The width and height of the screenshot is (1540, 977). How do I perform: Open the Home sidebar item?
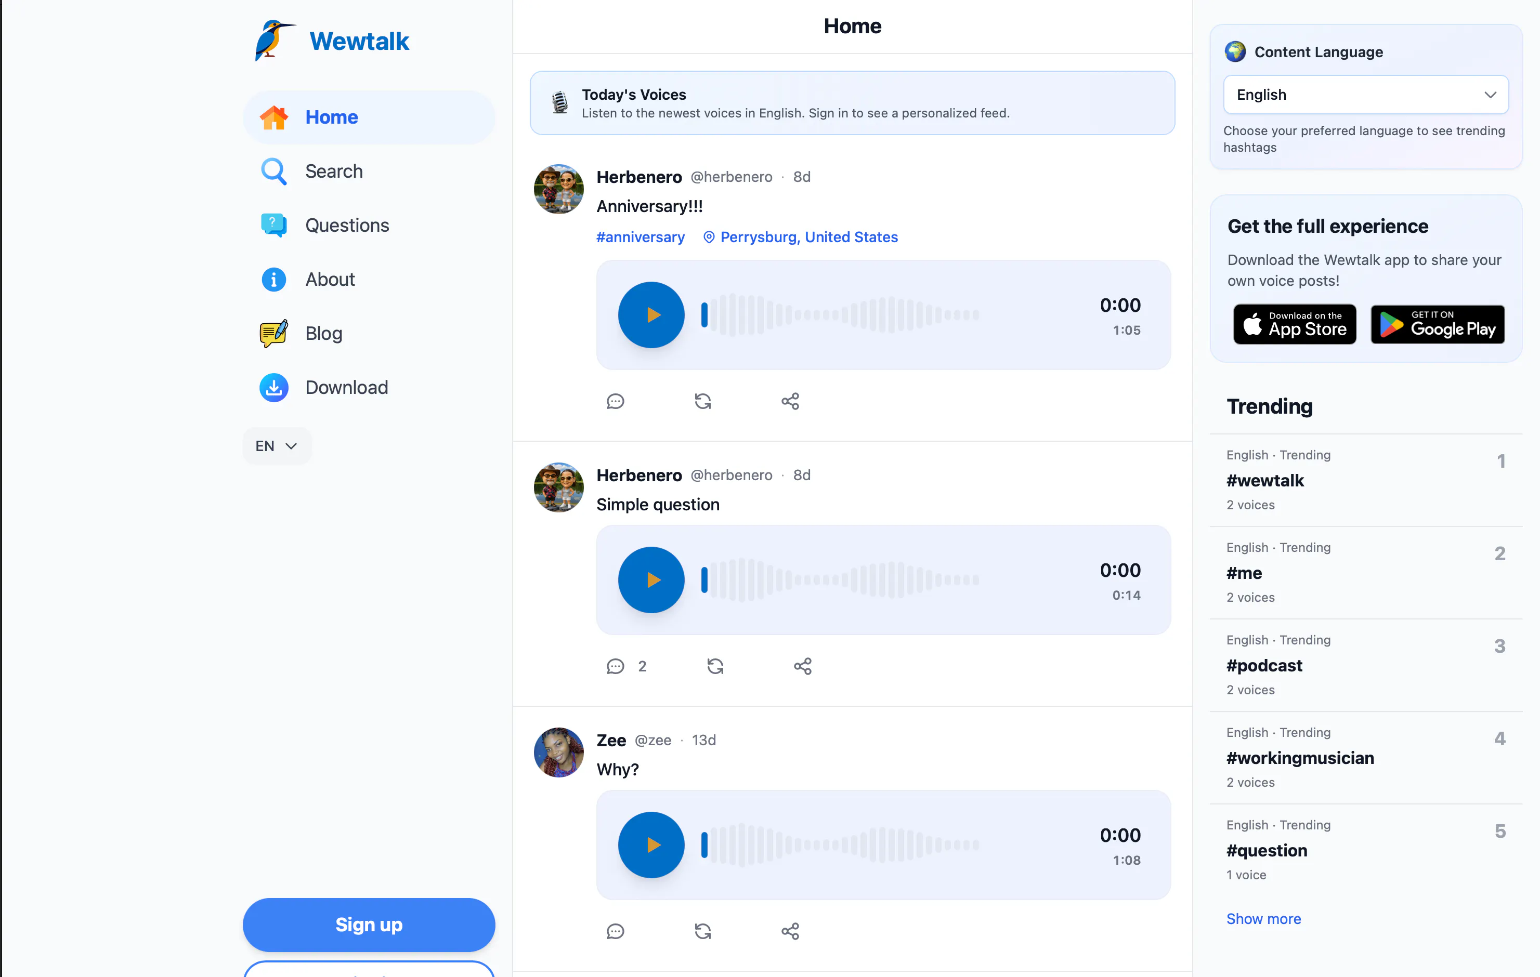coord(369,117)
